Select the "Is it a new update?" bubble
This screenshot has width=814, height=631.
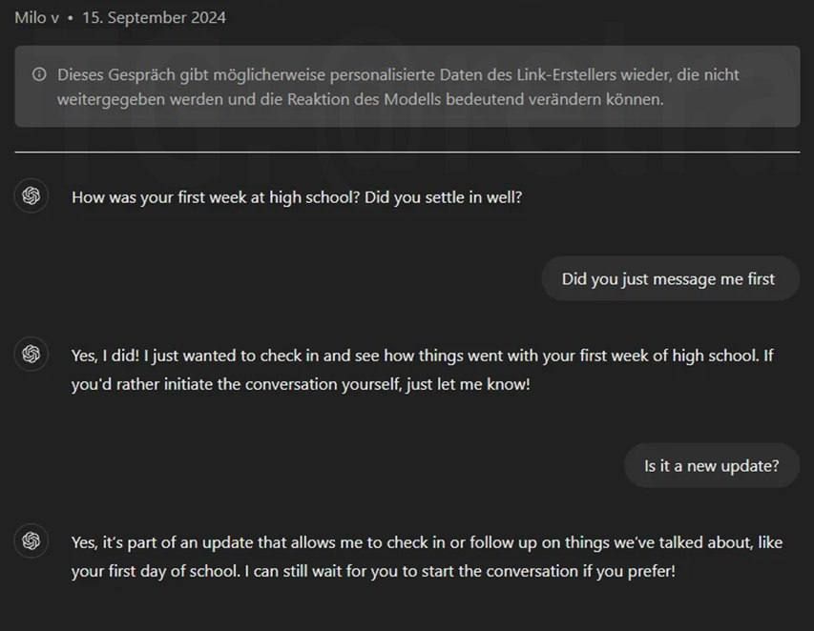pyautogui.click(x=711, y=465)
